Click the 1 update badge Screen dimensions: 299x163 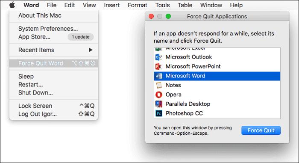pos(81,37)
